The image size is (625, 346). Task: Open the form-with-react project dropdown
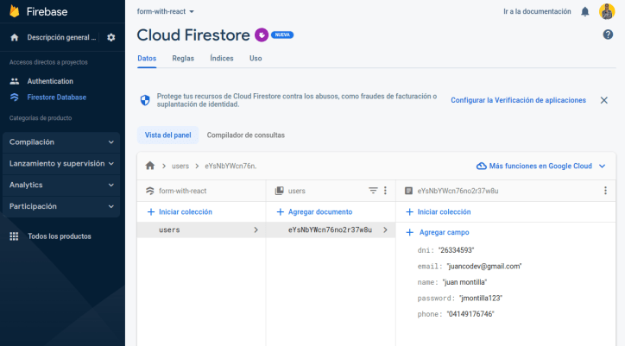pyautogui.click(x=166, y=11)
